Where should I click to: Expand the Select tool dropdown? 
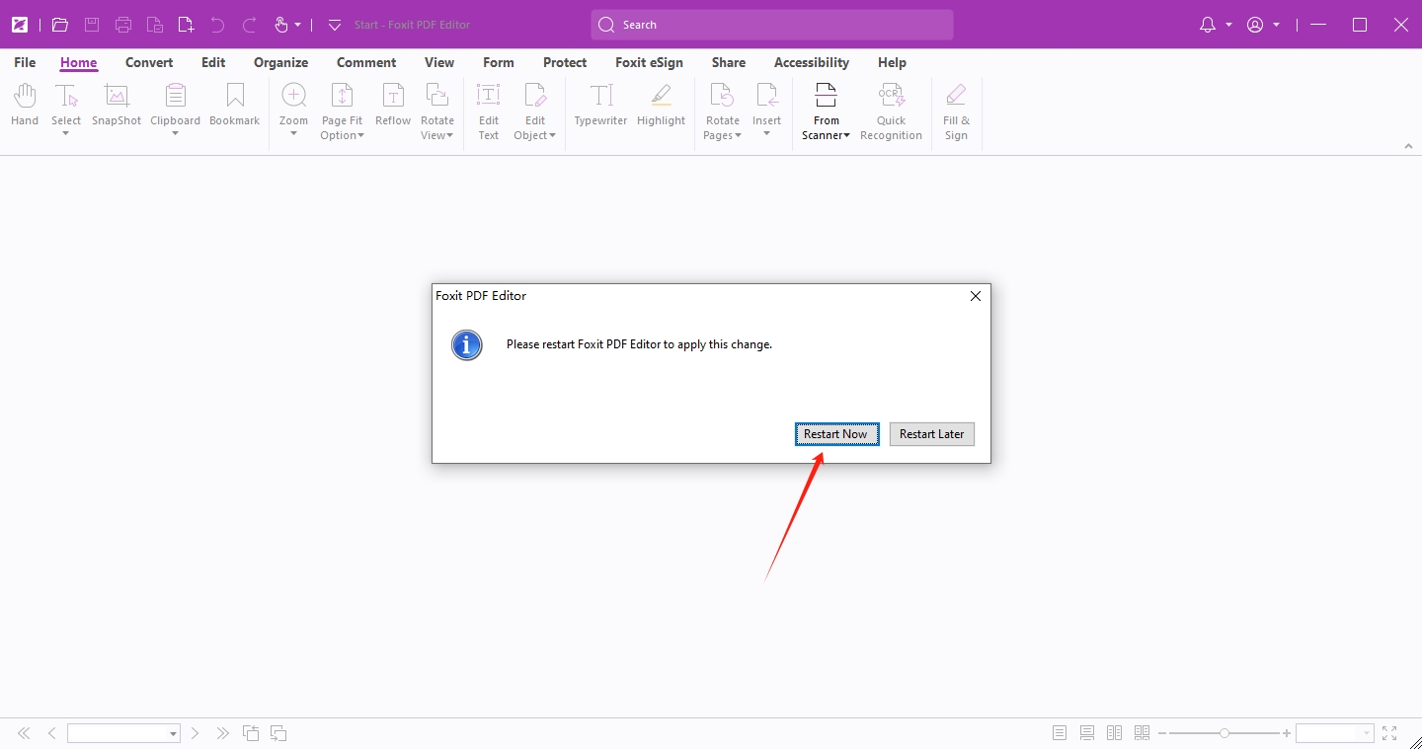point(66,133)
